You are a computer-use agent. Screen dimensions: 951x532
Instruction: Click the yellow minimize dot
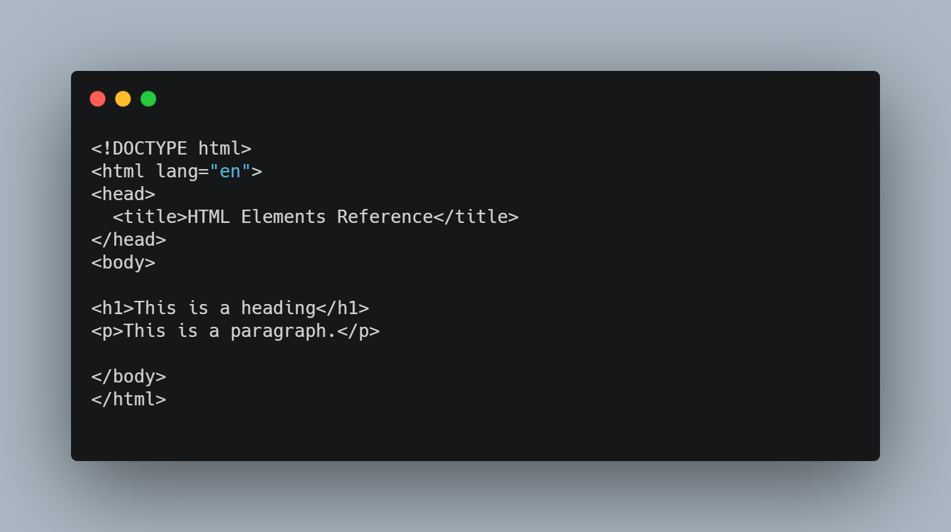(x=123, y=99)
